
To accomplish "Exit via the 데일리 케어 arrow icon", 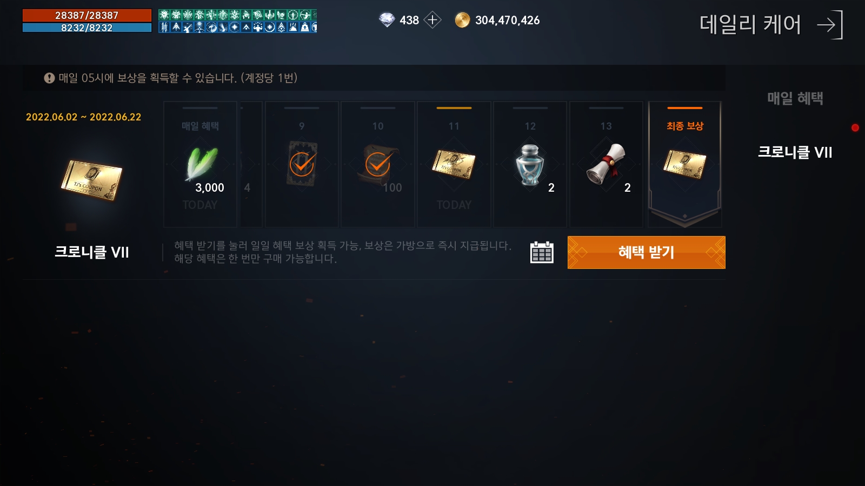I will point(830,25).
